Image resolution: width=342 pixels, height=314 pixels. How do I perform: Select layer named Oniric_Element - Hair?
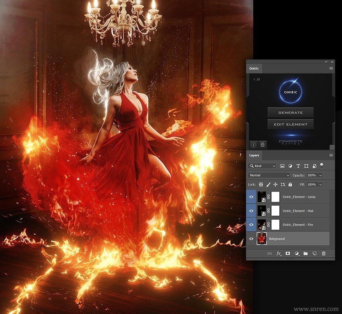point(298,211)
